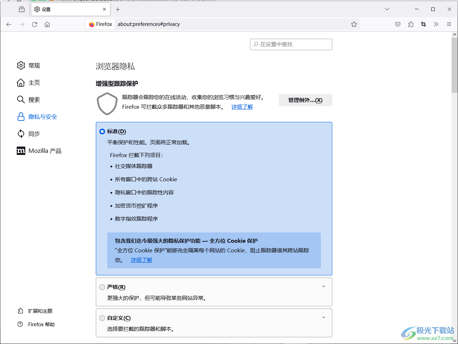Open 常规 settings category
This screenshot has width=458, height=344.
[x=28, y=65]
